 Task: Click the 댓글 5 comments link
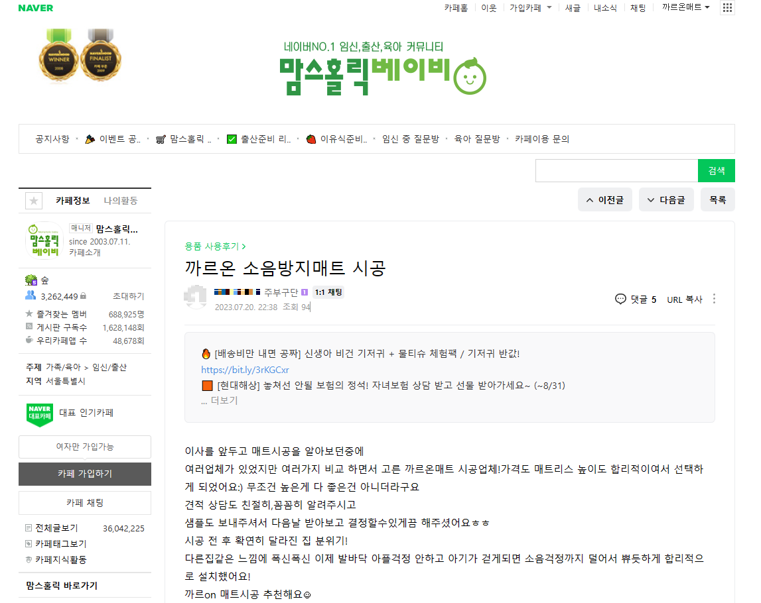point(644,300)
